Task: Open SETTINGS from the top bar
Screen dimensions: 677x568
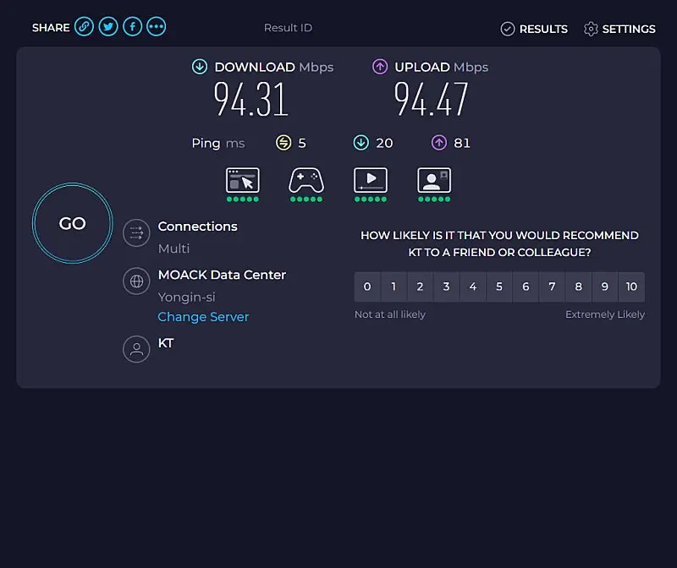Action: point(619,29)
